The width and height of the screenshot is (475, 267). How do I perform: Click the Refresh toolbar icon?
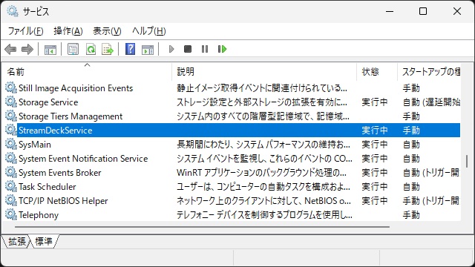(91, 49)
